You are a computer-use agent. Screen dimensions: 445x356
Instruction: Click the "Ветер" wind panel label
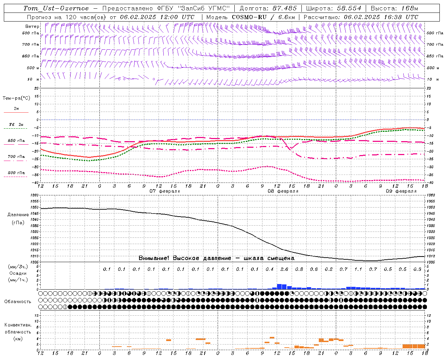pyautogui.click(x=32, y=26)
